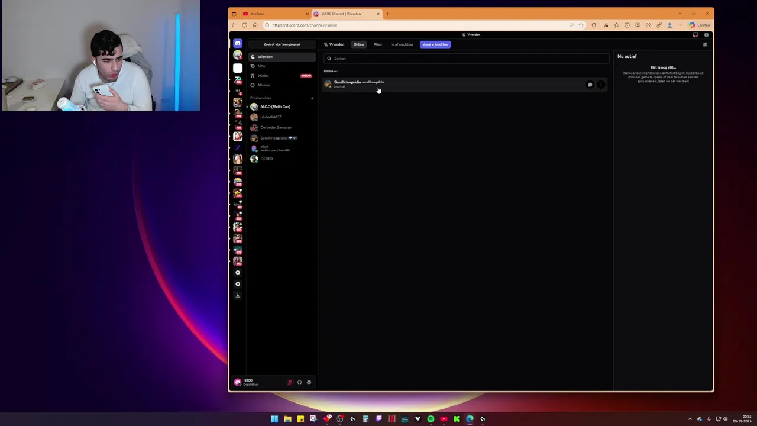Open the Copilot Chatten button
The height and width of the screenshot is (426, 757).
pos(700,25)
